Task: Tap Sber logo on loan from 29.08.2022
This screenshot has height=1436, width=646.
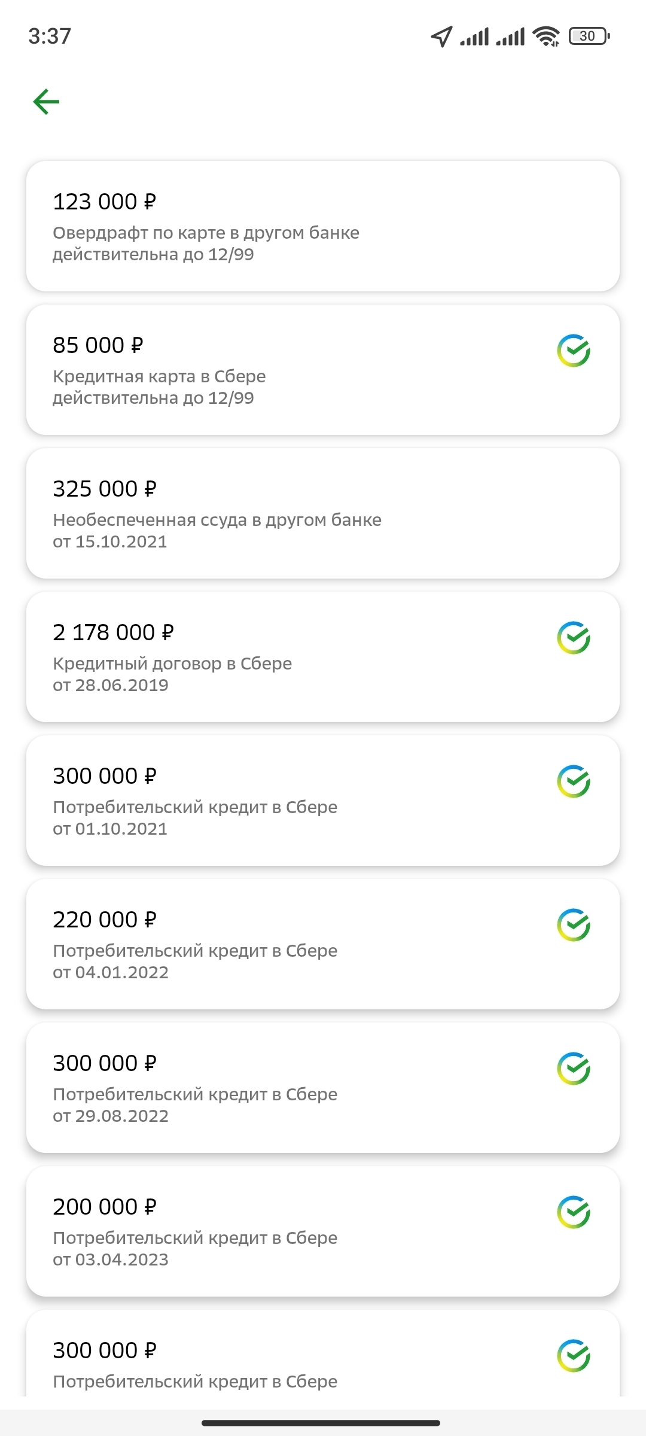Action: coord(574,1069)
